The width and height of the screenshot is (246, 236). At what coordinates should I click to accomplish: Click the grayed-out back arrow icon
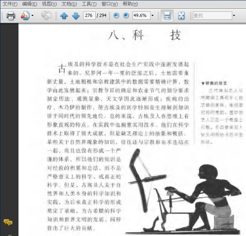(46, 15)
